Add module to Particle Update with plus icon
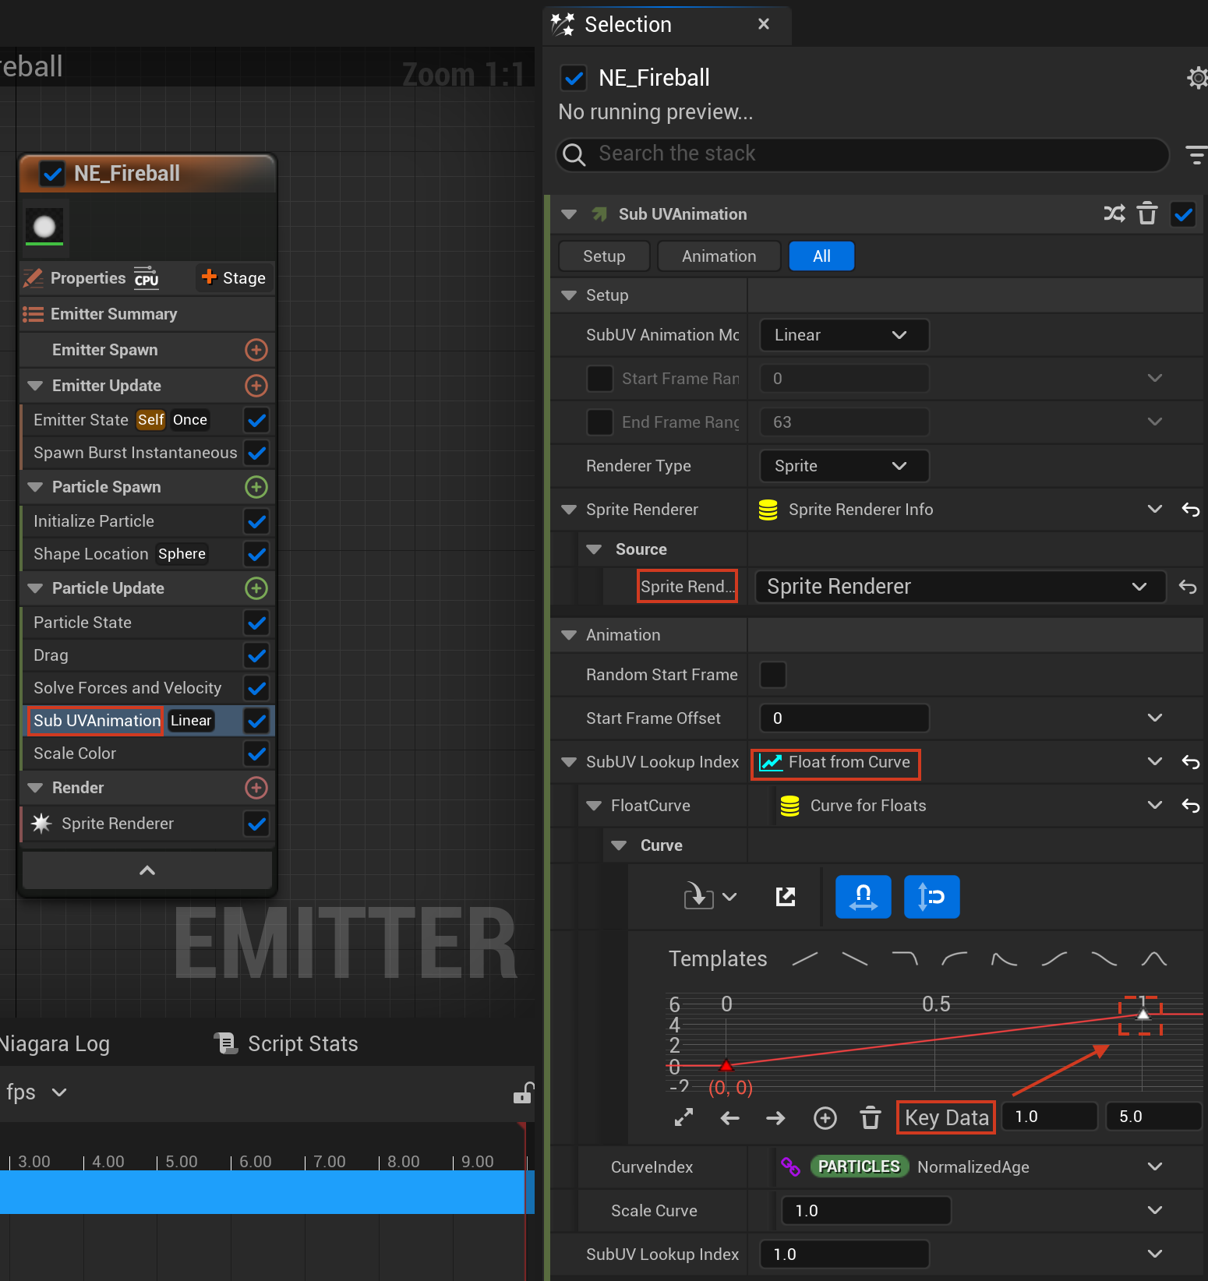The width and height of the screenshot is (1208, 1281). 256,588
